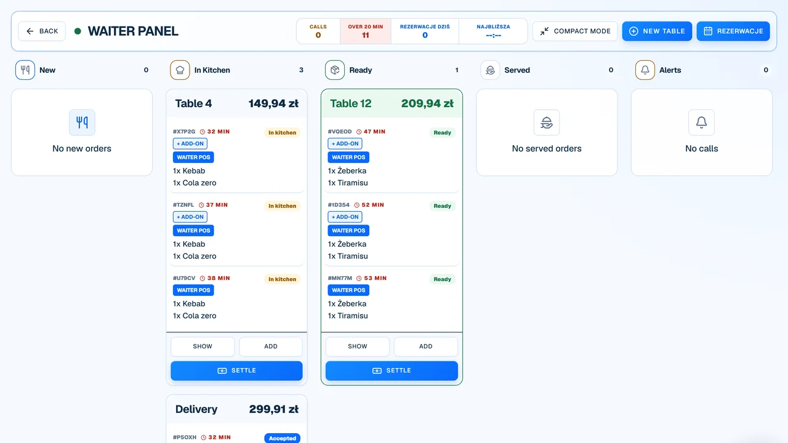The image size is (788, 443).
Task: Click the 209,94 zł total on Table 12
Action: 427,103
